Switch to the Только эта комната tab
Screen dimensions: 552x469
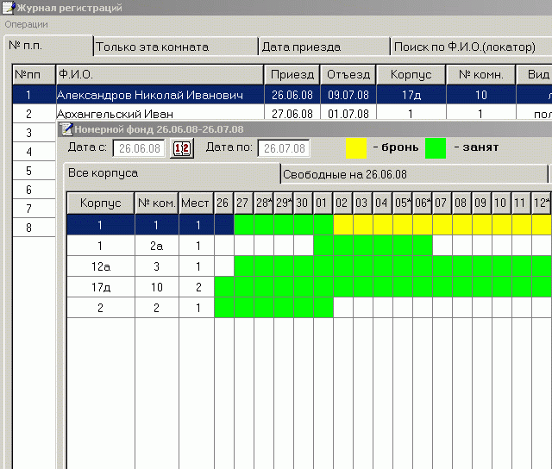click(x=176, y=47)
